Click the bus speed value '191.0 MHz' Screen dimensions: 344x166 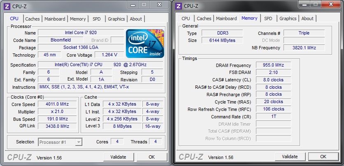[57, 119]
